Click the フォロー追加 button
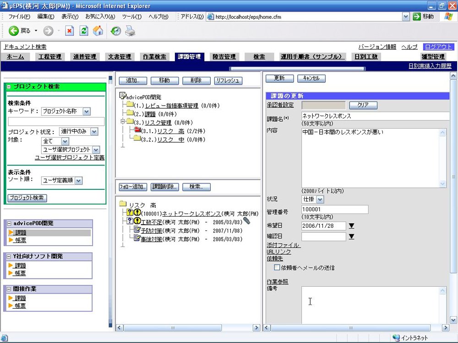Image resolution: width=458 pixels, height=343 pixels. [x=133, y=187]
